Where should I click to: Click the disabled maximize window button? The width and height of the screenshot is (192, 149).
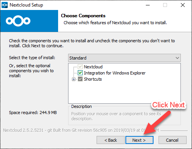pos(165,5)
